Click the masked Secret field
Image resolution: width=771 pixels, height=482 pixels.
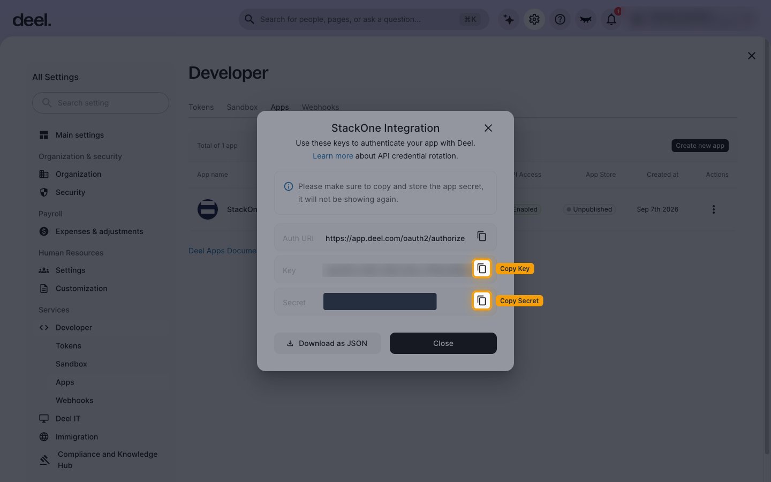click(x=380, y=301)
